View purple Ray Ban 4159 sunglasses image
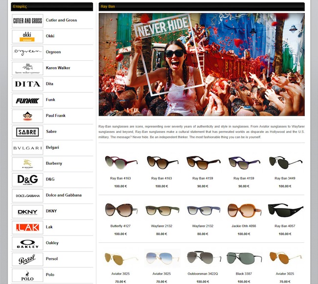Screen dimensions: 318x284 click(244, 162)
